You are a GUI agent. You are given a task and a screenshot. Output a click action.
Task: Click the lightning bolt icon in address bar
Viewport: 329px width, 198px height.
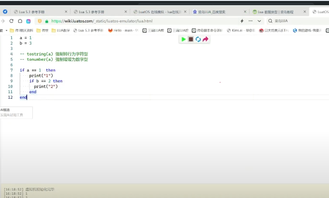[242, 21]
